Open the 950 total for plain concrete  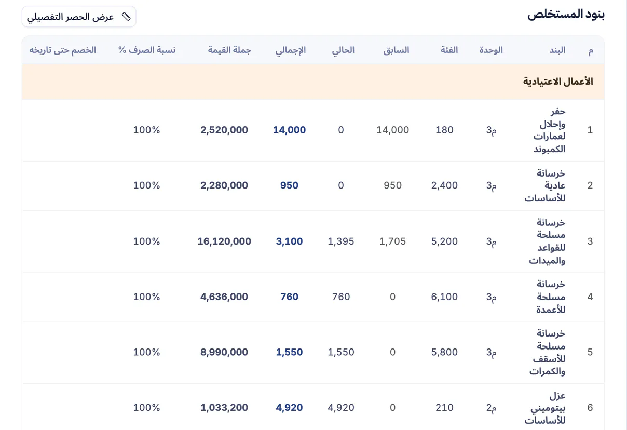pos(289,185)
